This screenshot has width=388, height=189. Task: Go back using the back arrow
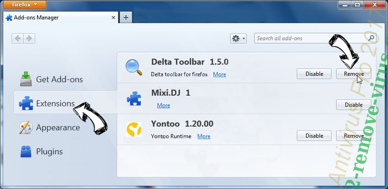[x=19, y=39]
